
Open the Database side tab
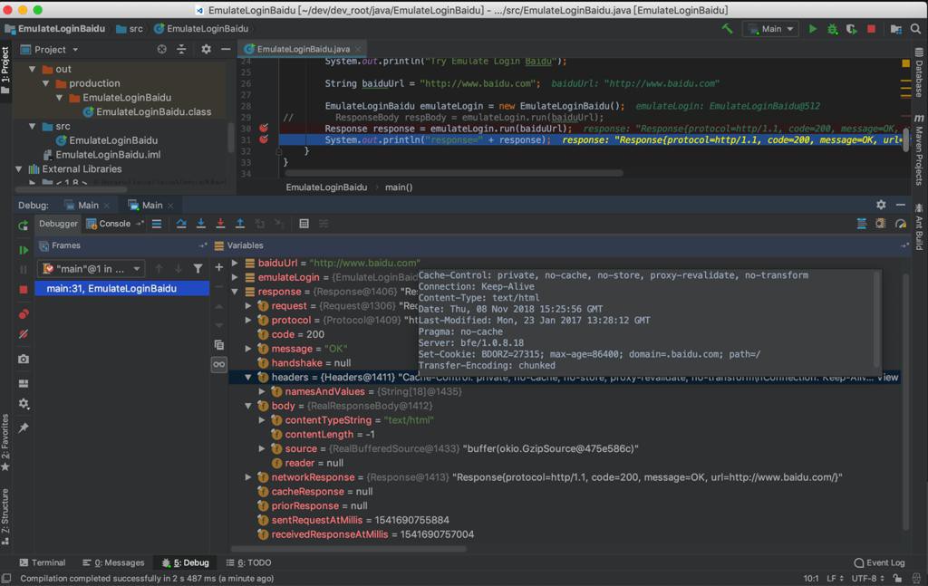[x=919, y=72]
